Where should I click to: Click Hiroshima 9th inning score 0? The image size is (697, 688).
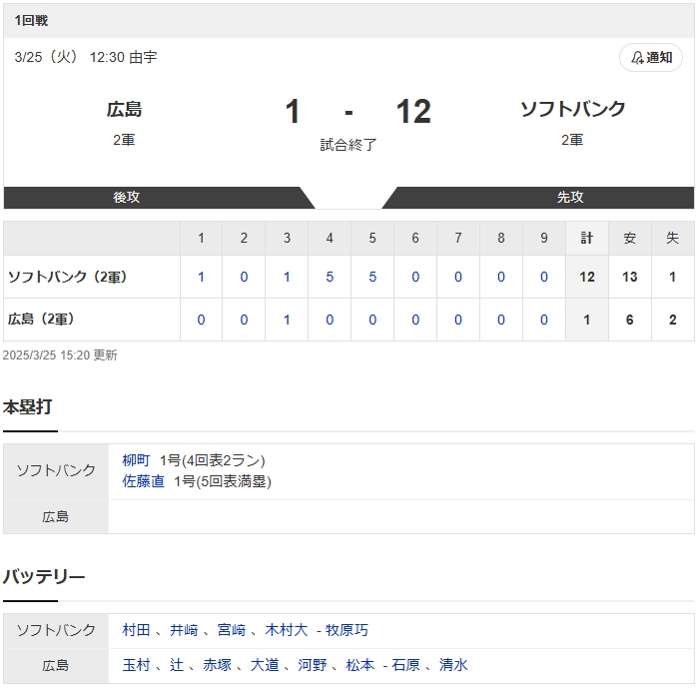point(543,320)
